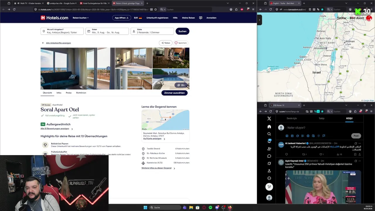The image size is (375, 211).
Task: Open the Daten date picker field
Action: (x=107, y=31)
